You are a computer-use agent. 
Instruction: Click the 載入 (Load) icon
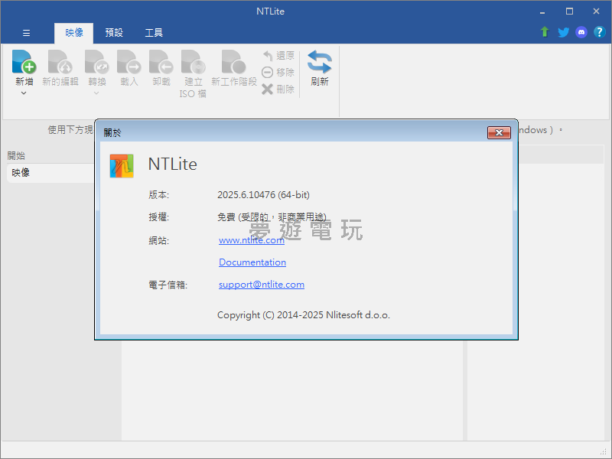tap(129, 62)
